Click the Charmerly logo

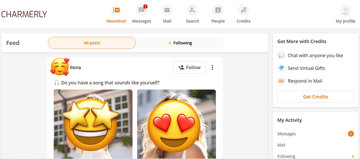coord(24,14)
